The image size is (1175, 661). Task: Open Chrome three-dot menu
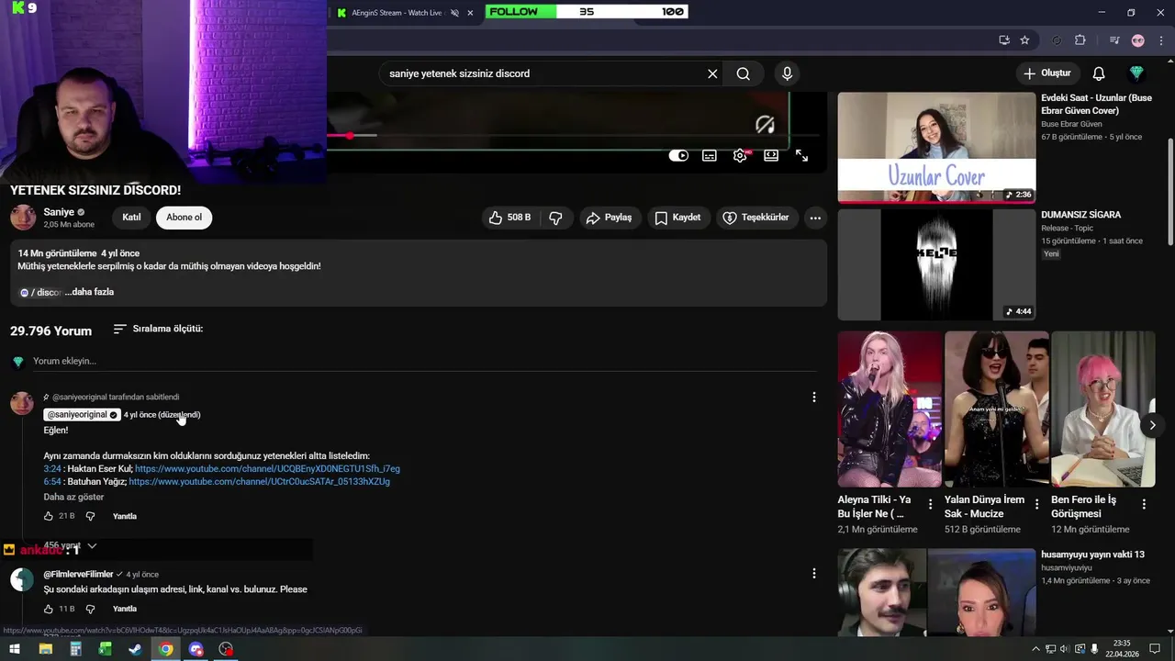pos(1162,40)
